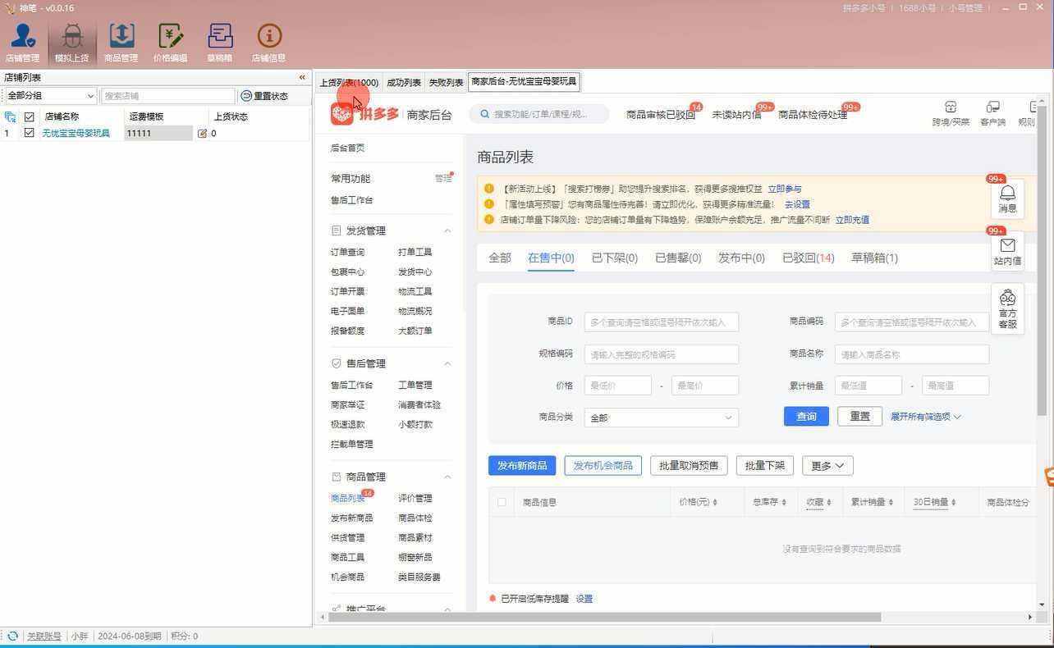Open 店铺管理 from the top toolbar
The image size is (1054, 648).
(x=22, y=42)
